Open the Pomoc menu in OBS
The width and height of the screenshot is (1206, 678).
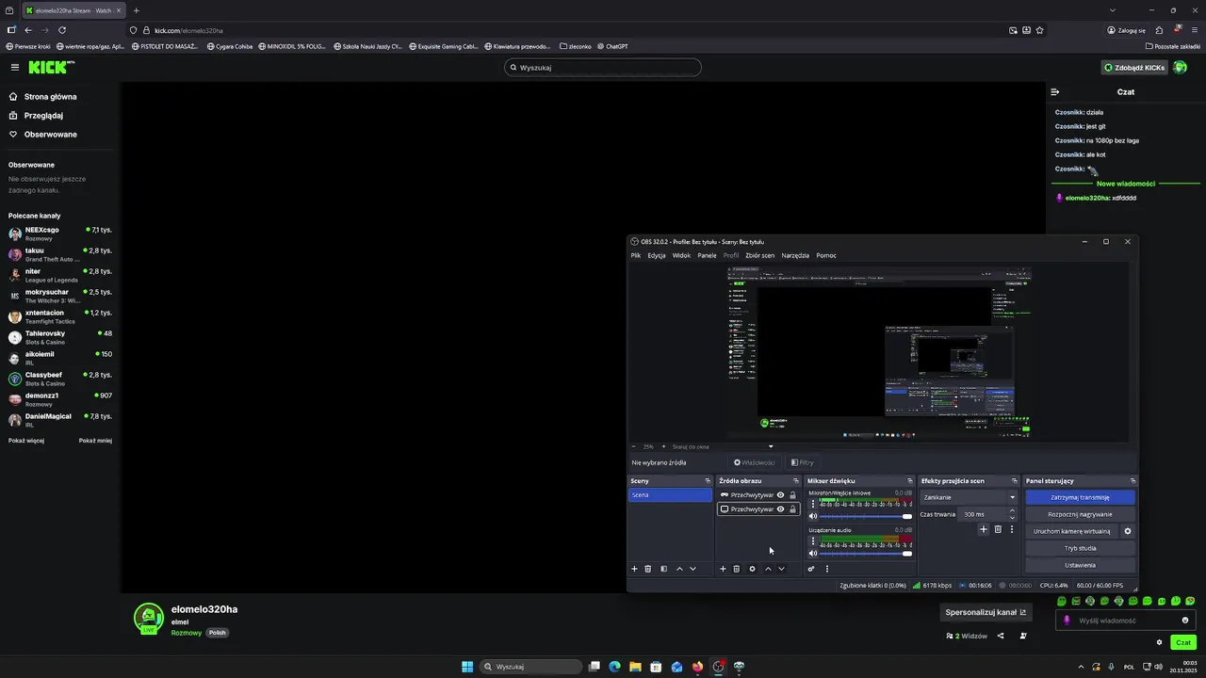(x=826, y=255)
